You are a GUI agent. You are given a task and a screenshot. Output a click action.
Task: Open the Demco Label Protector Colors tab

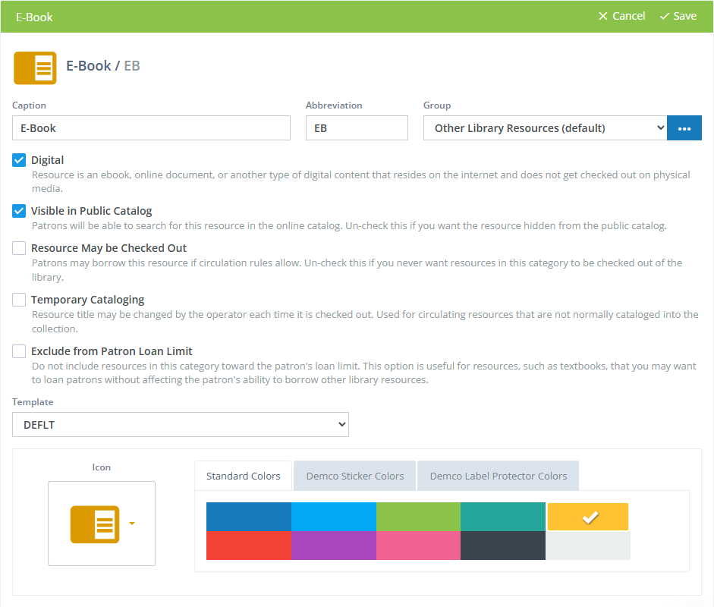click(x=498, y=475)
